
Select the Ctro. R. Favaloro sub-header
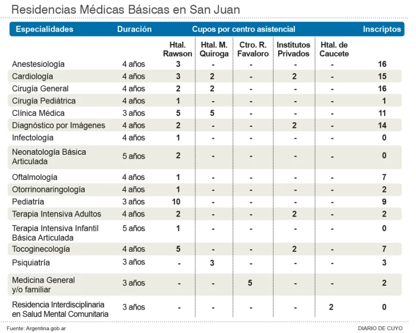tap(253, 50)
